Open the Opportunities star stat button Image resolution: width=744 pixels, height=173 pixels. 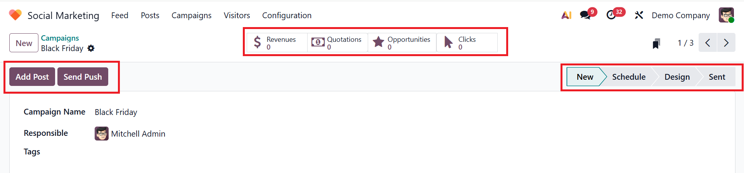tap(402, 43)
